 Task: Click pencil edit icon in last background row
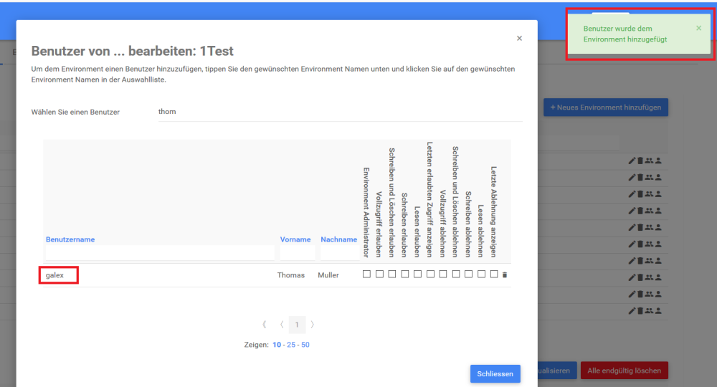632,311
